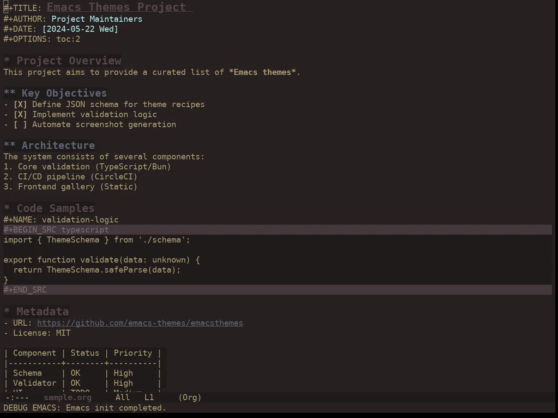This screenshot has height=418, width=558.
Task: Click the L1 line number indicator
Action: 149,398
